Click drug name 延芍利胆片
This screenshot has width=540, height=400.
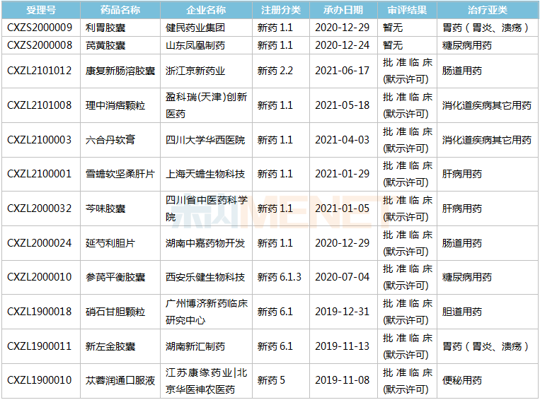pyautogui.click(x=110, y=243)
